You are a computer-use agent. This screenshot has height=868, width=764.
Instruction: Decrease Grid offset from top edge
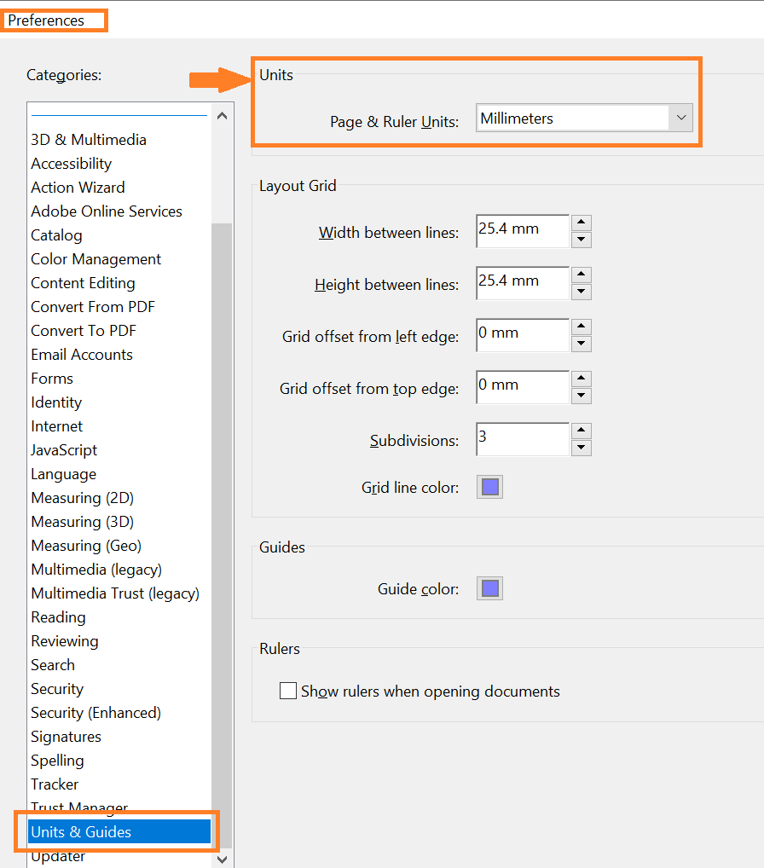point(581,396)
